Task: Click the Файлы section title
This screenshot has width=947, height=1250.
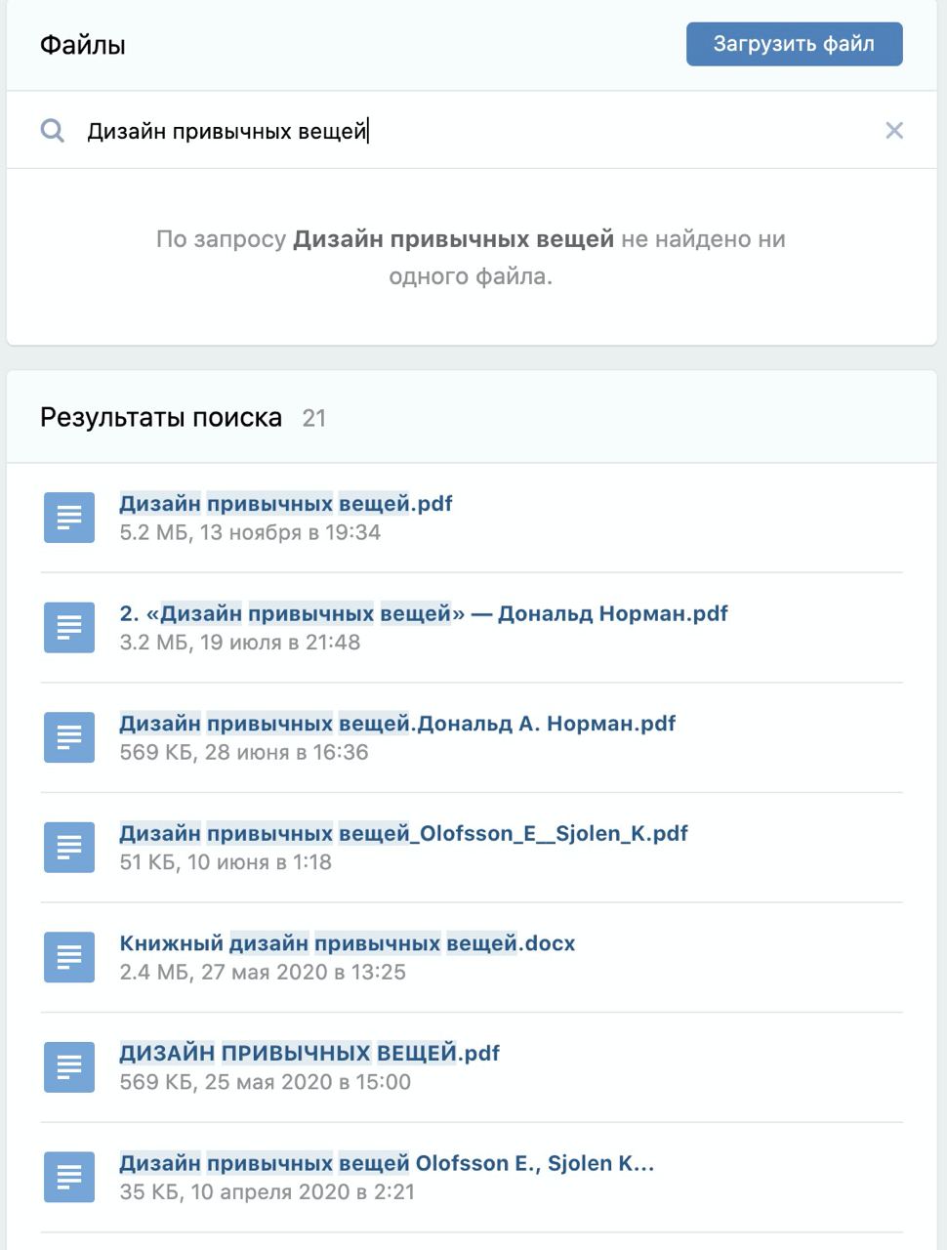Action: point(83,45)
